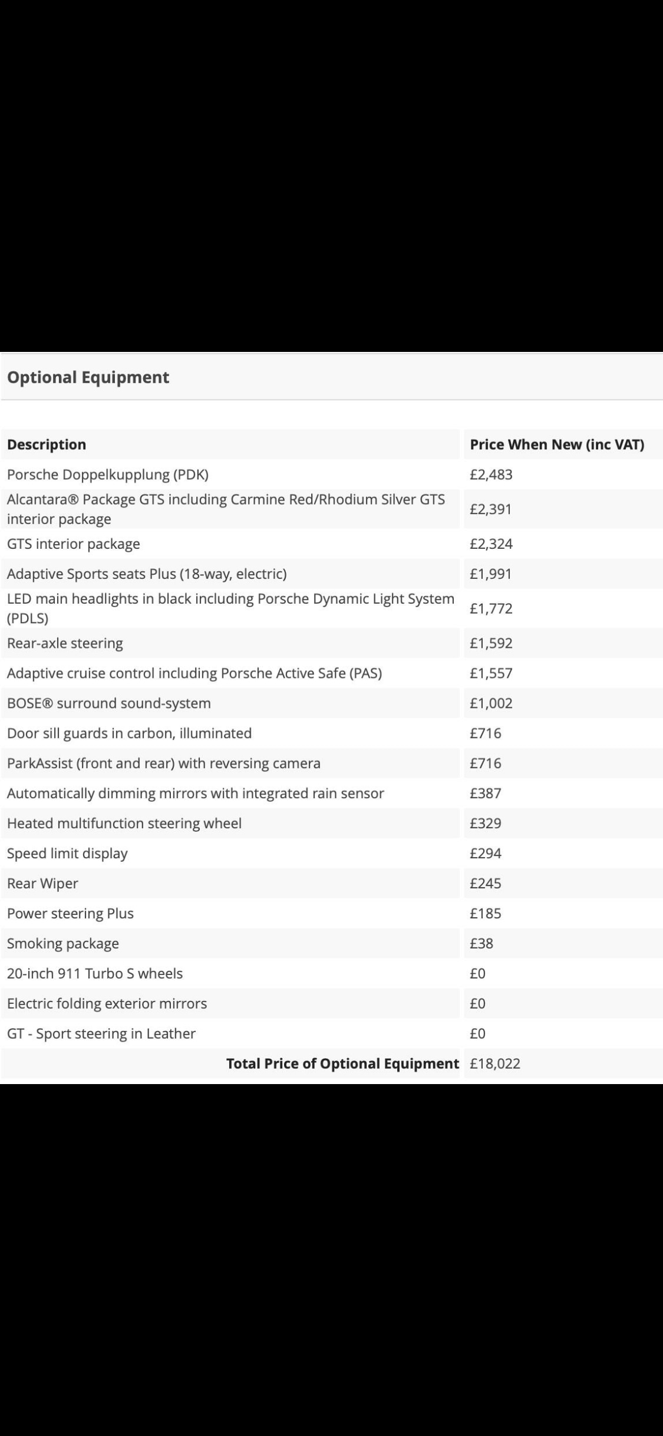The width and height of the screenshot is (663, 1436).
Task: Select Heated multifunction steering wheel row
Action: coord(124,824)
